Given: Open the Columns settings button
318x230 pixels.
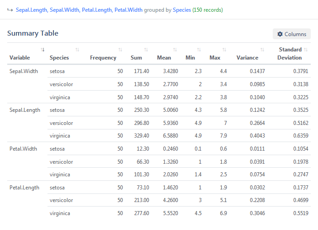Looking at the screenshot, I should [x=291, y=34].
